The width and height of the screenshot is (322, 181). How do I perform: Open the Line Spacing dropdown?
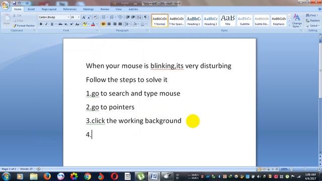[x=127, y=24]
